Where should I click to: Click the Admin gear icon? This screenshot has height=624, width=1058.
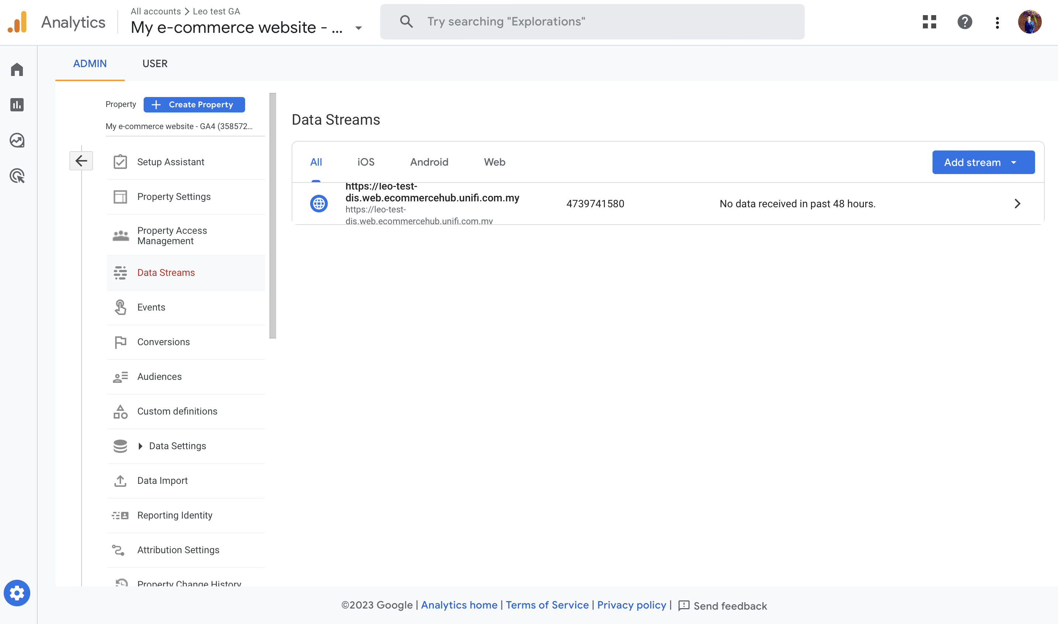coord(17,593)
